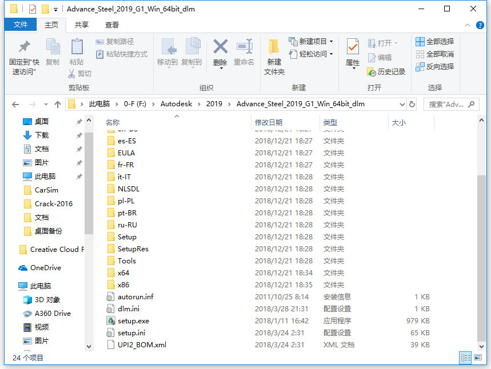
Task: Switch to the Home ribbon tab
Action: [x=51, y=25]
